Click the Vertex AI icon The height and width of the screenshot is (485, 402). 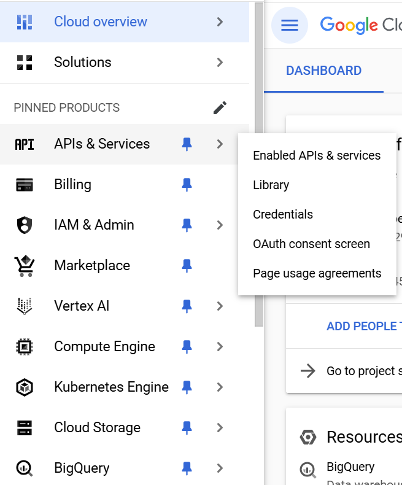tap(25, 306)
